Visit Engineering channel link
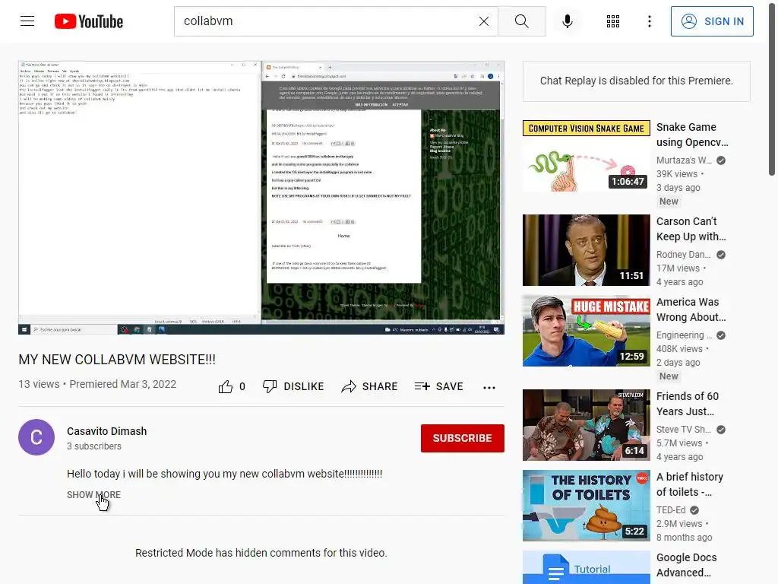The height and width of the screenshot is (584, 778). (685, 335)
